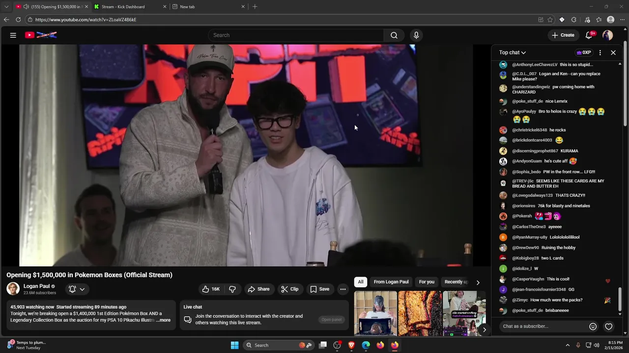Image resolution: width=629 pixels, height=353 pixels.
Task: Open the food recommended video thumbnail
Action: 420,314
